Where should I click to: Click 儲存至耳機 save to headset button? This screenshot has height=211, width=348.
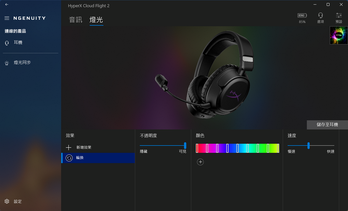(x=327, y=125)
